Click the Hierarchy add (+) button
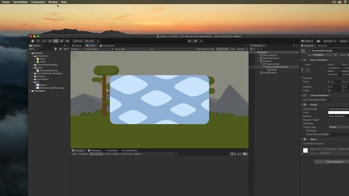 point(252,49)
